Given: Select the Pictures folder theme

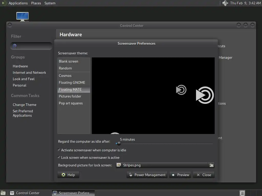Looking at the screenshot, I should click(74, 96).
